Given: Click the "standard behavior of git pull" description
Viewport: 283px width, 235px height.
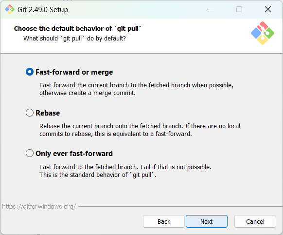Looking at the screenshot, I should [x=98, y=175].
